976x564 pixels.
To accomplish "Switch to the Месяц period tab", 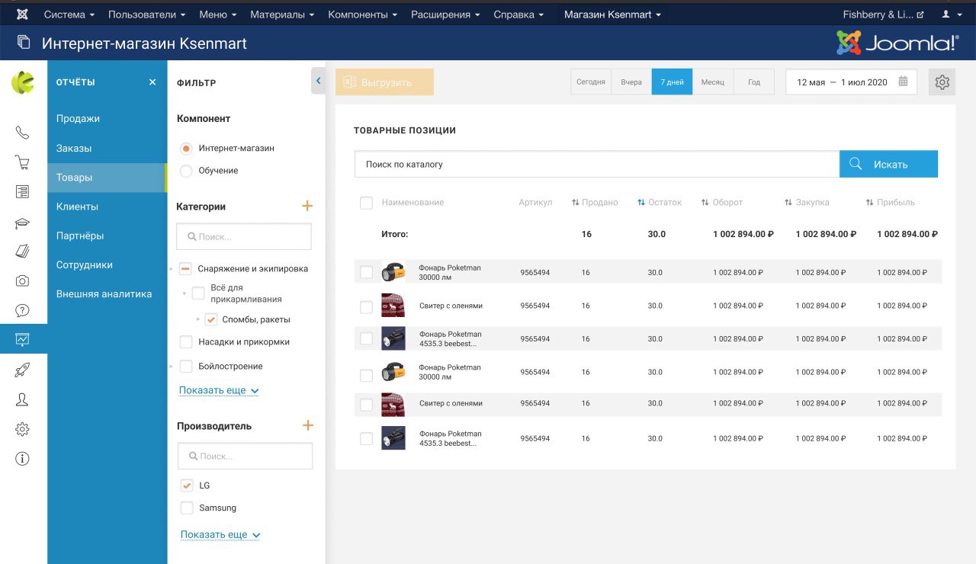I will tap(712, 82).
